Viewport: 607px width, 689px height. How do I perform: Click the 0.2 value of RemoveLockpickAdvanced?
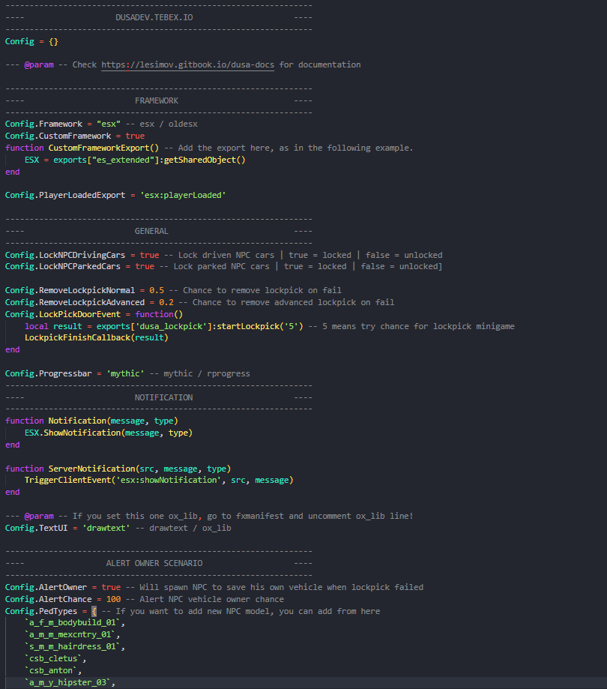coord(166,302)
